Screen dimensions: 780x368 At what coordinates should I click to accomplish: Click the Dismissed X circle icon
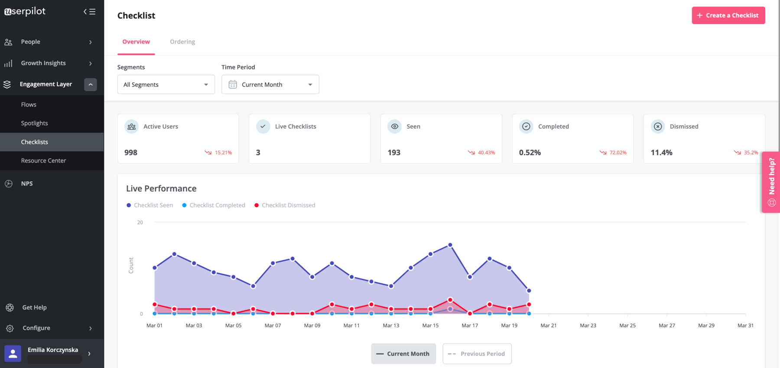coord(658,127)
